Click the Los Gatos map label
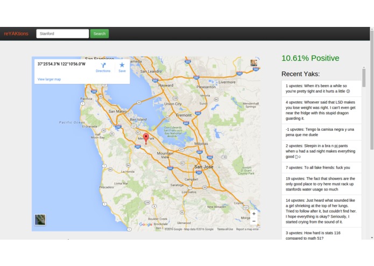 [189, 192]
